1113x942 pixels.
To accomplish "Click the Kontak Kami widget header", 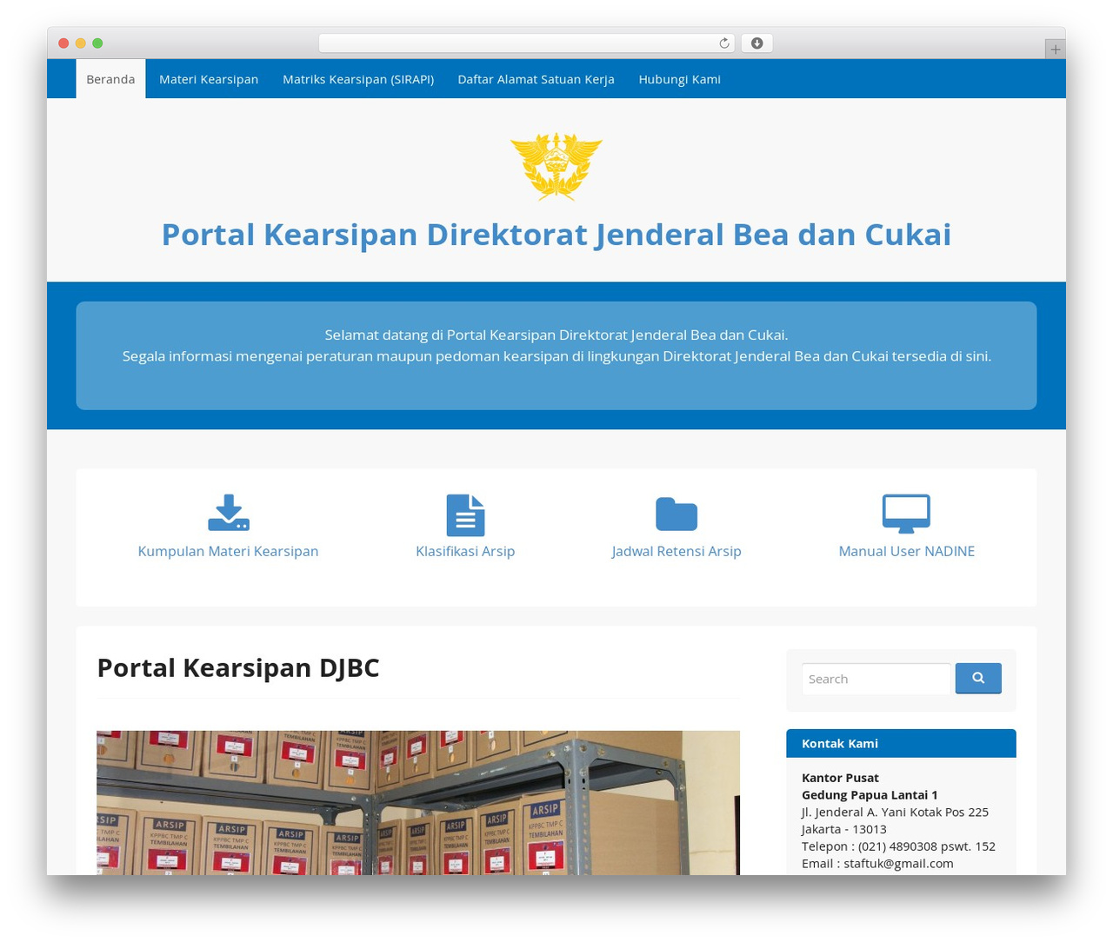I will click(901, 743).
